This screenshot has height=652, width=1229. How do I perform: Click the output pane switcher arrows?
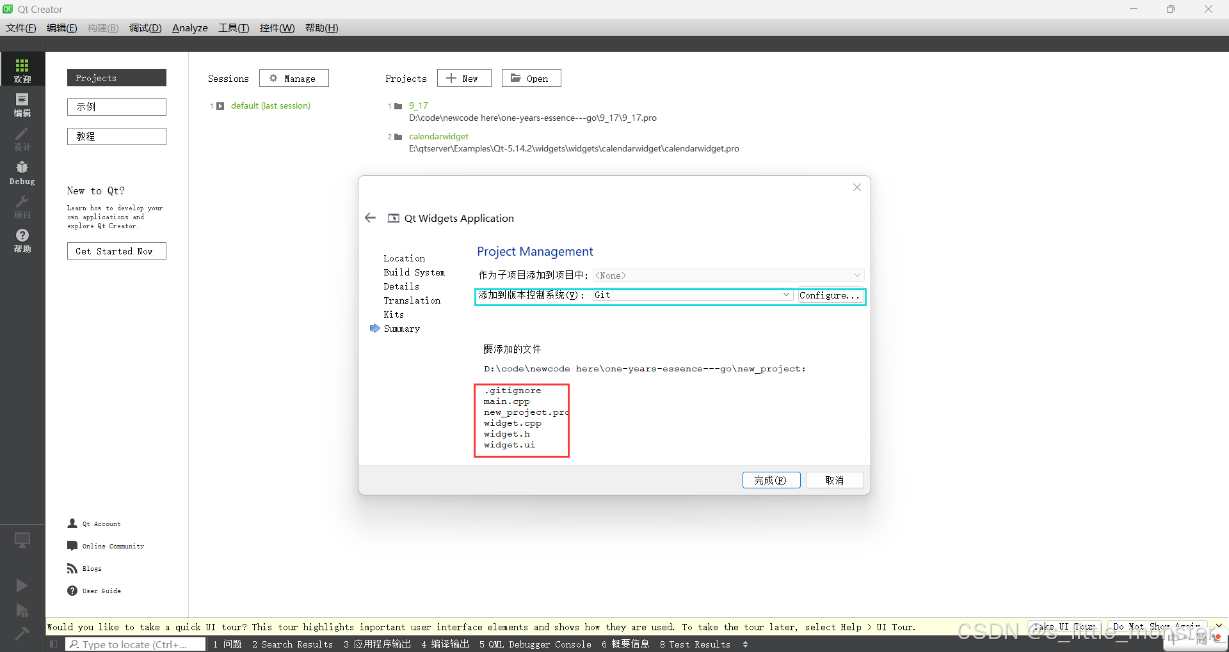click(745, 644)
